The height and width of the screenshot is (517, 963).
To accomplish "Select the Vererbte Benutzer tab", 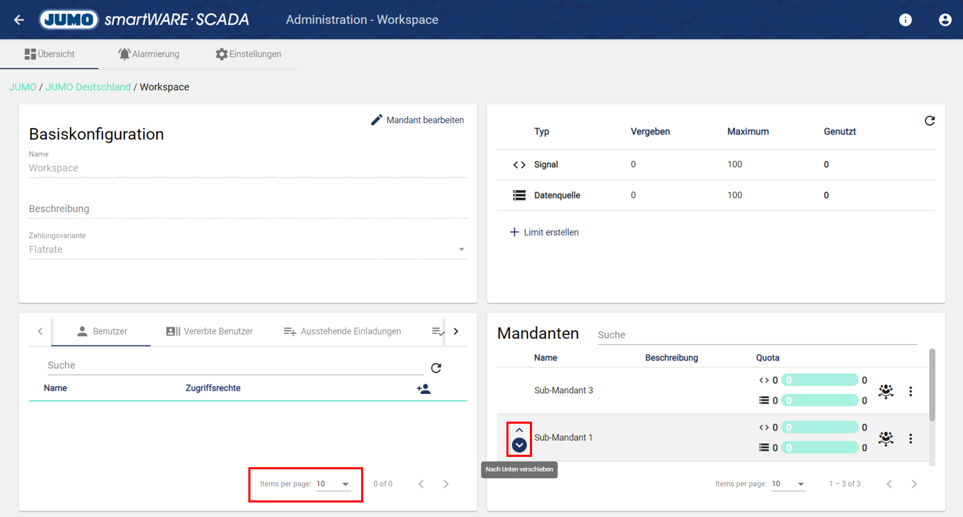I will coord(210,331).
